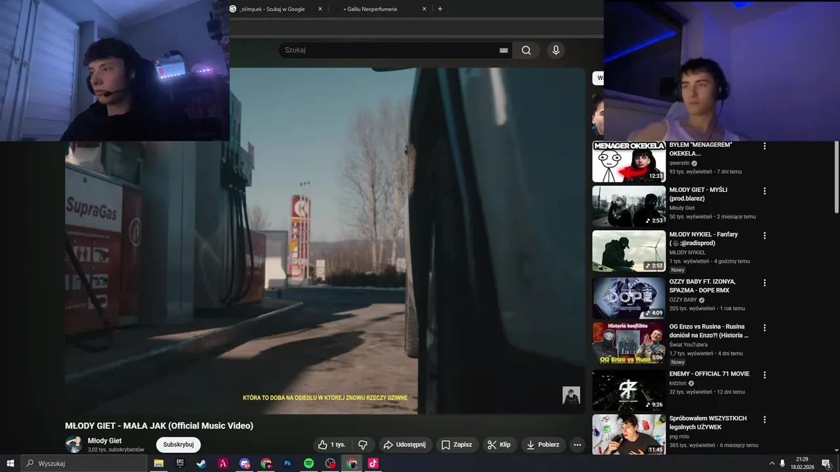Open the 'ENEMY - OFFICIAL 71 MOVIE' thumbnail
This screenshot has height=472, width=840.
[x=629, y=390]
